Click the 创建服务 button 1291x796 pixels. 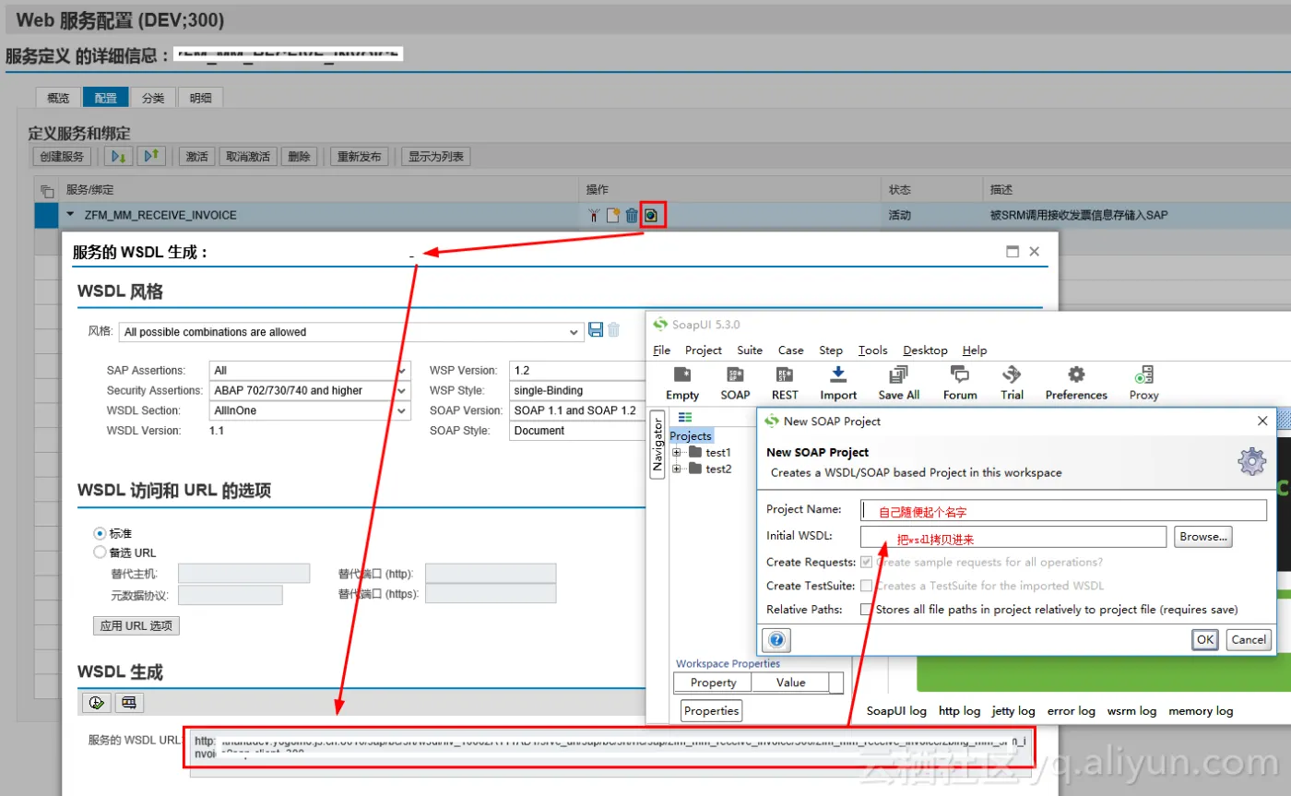point(62,157)
